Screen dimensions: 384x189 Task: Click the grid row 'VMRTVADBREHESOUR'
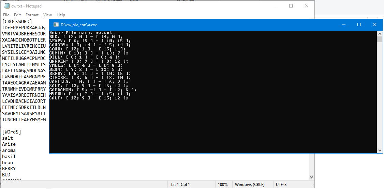pos(24,34)
